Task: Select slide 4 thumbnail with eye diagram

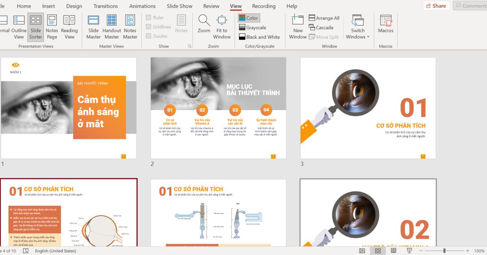Action: pos(69,212)
